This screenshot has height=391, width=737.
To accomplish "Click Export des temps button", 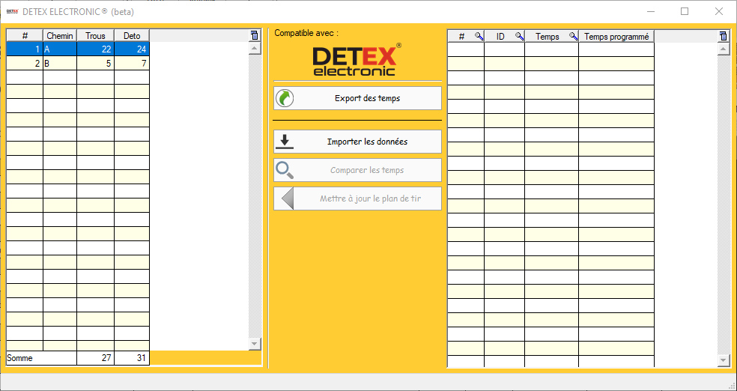I will (358, 98).
